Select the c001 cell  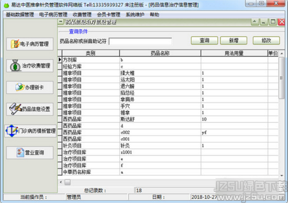click(x=160, y=139)
